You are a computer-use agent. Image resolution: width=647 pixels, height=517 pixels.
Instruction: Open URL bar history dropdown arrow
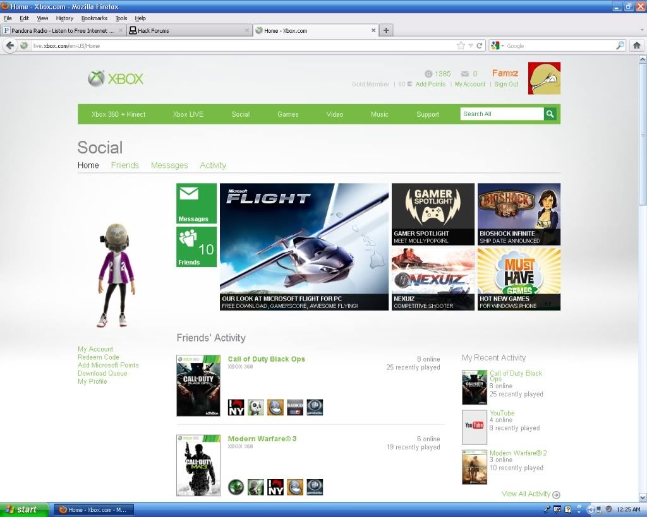pyautogui.click(x=470, y=45)
